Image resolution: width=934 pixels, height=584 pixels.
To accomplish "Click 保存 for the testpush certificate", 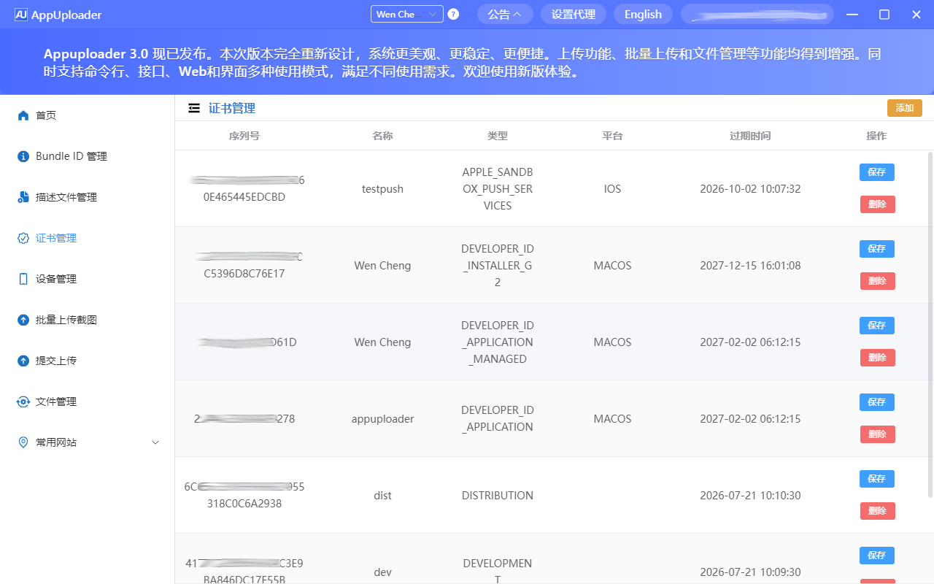I will 876,172.
